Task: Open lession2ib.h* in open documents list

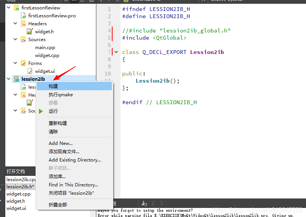Action: [20, 186]
